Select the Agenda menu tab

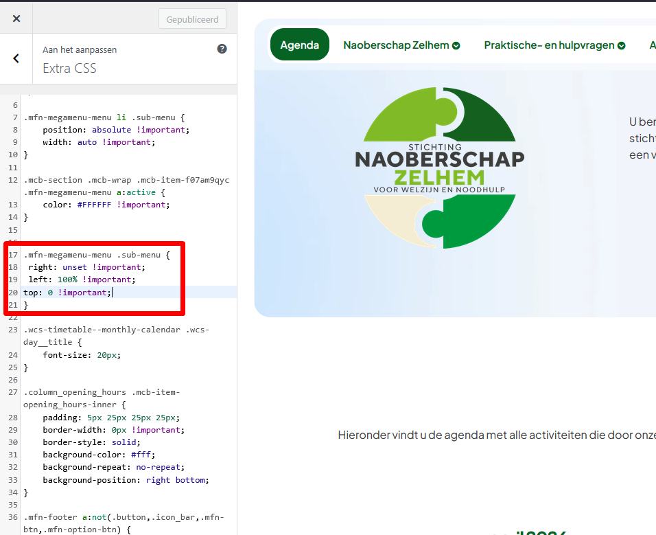pos(299,45)
